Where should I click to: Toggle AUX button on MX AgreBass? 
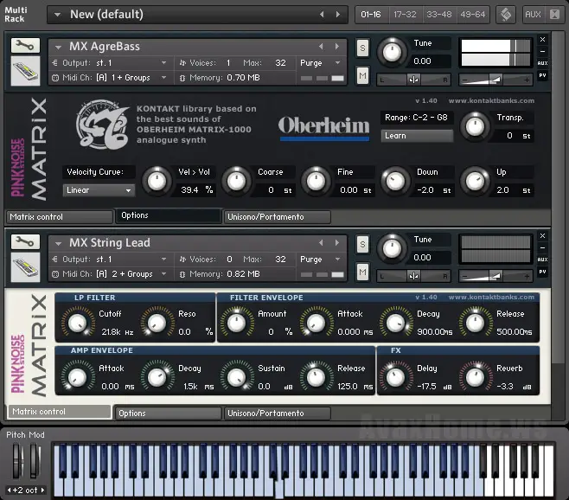tap(542, 63)
